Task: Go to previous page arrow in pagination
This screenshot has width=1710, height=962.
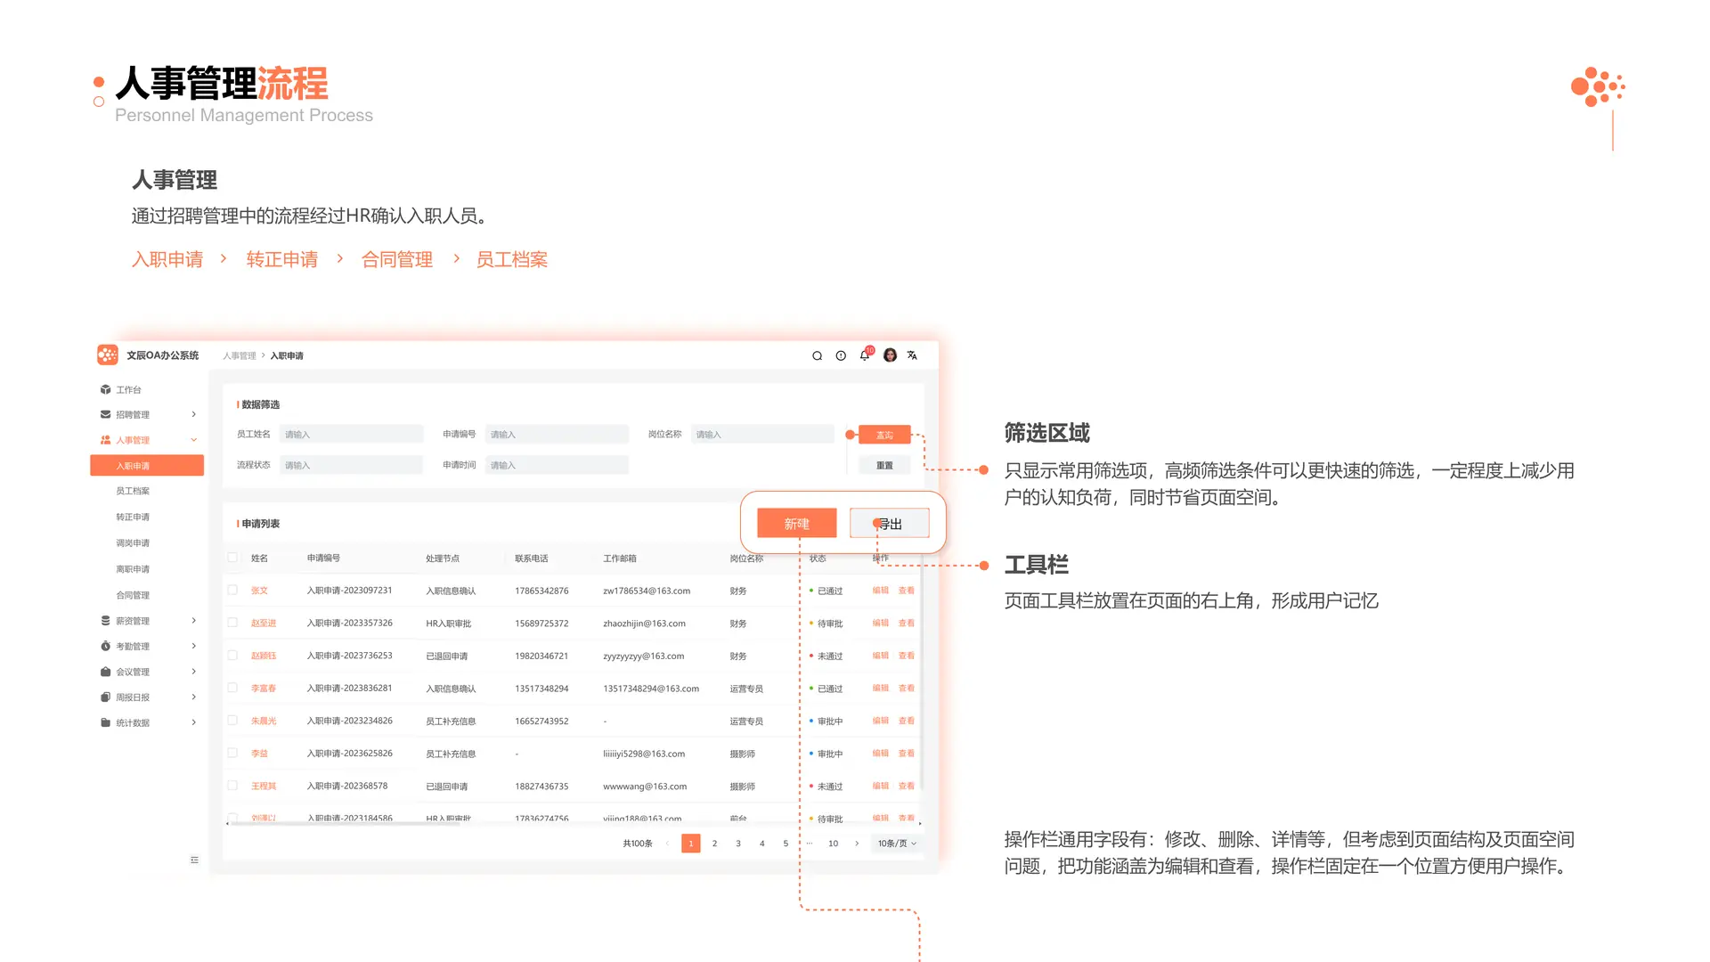Action: point(667,844)
